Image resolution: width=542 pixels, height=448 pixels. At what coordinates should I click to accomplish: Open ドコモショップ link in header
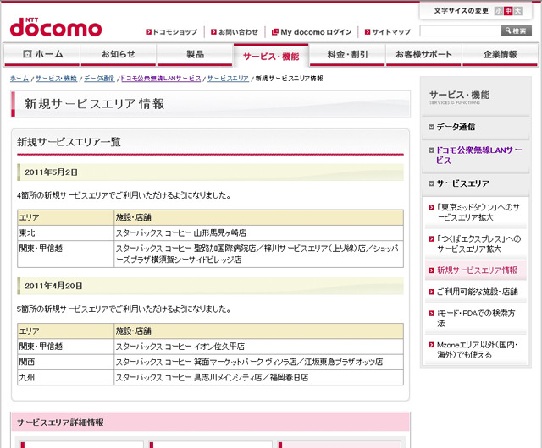click(174, 32)
